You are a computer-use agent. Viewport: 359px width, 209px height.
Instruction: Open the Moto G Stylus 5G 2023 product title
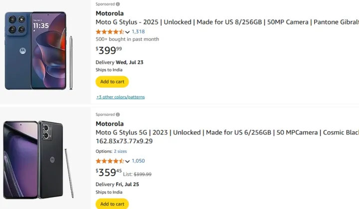tap(227, 137)
